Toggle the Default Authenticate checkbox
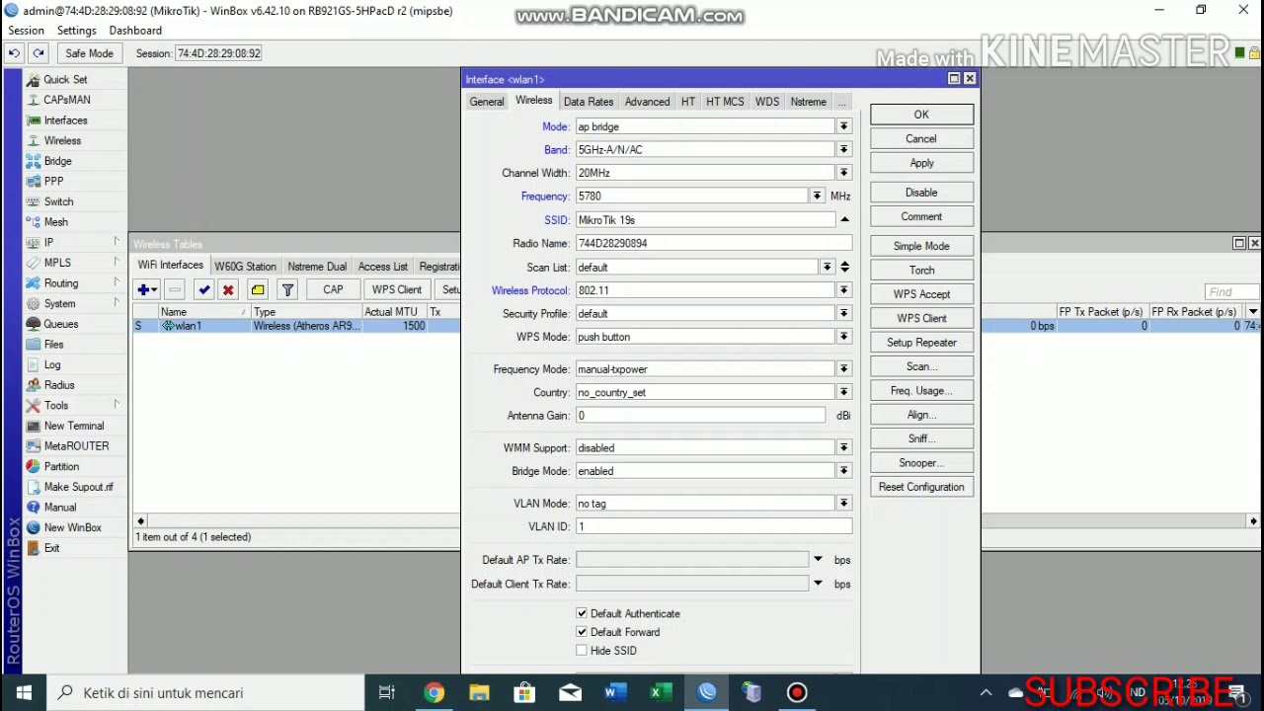The width and height of the screenshot is (1264, 711). point(582,613)
